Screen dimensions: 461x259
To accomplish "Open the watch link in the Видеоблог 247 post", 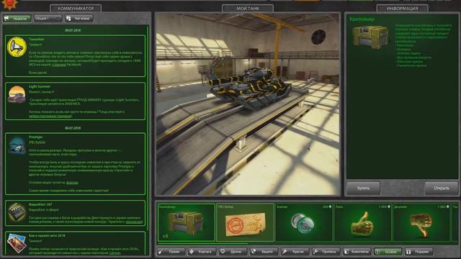I will [134, 222].
